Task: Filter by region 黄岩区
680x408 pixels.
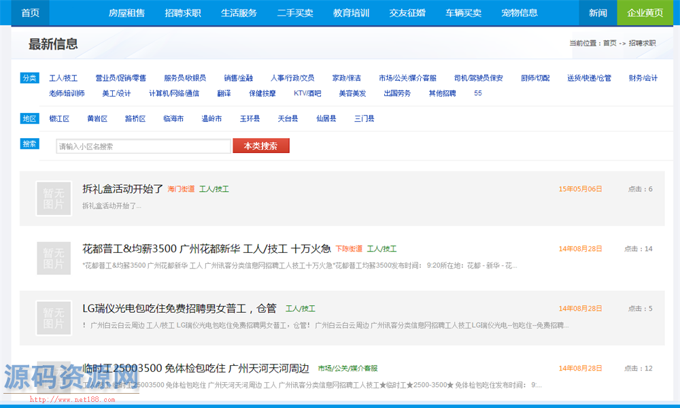Action: pyautogui.click(x=97, y=119)
